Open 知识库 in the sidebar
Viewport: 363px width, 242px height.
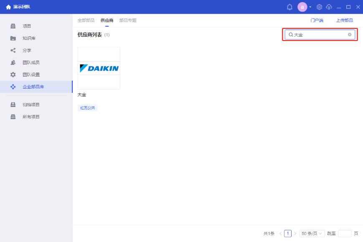click(36, 38)
